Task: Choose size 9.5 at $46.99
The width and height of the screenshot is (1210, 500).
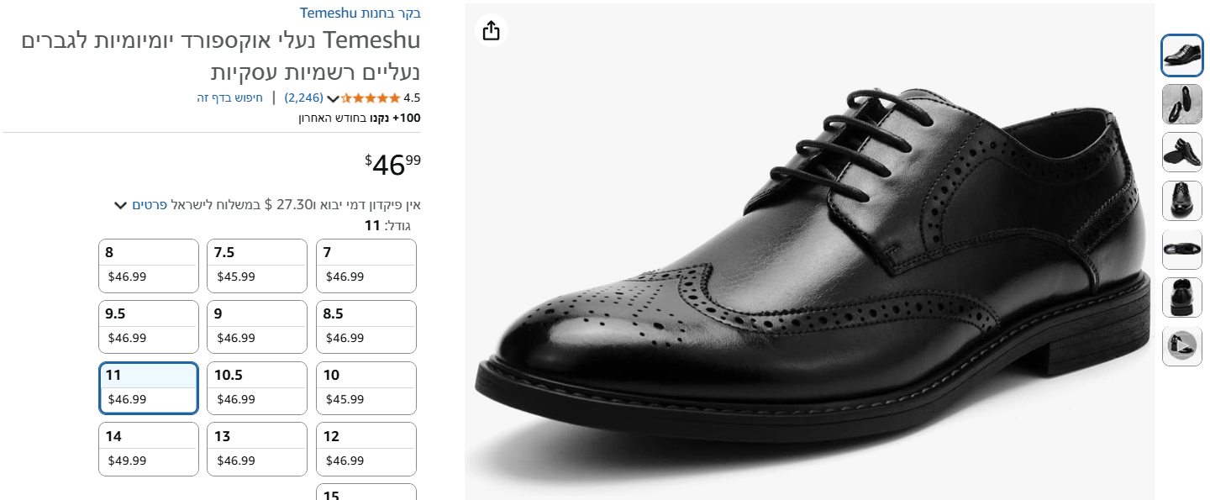Action: 149,327
